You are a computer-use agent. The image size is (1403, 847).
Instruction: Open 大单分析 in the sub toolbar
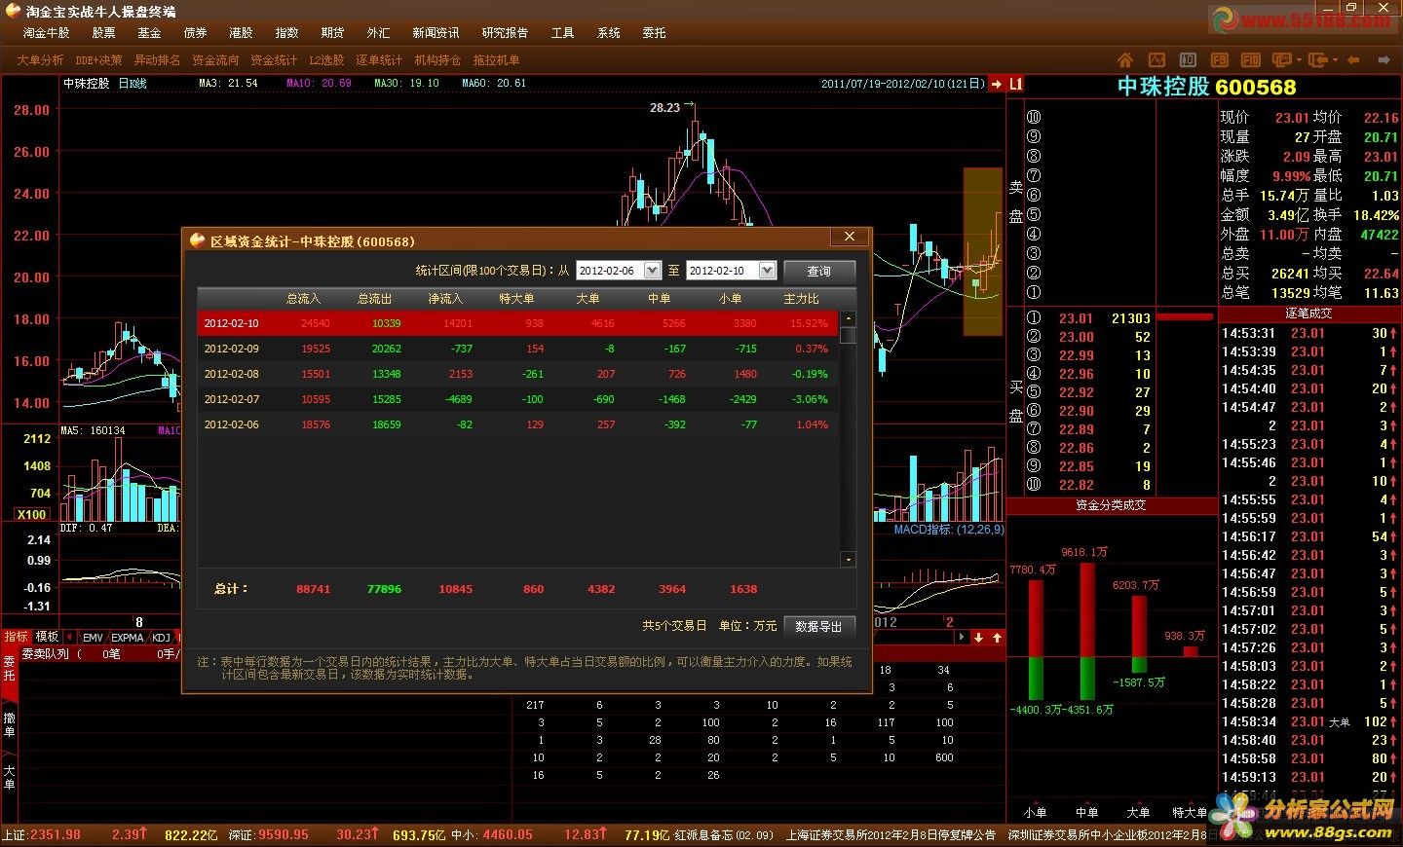pyautogui.click(x=40, y=60)
